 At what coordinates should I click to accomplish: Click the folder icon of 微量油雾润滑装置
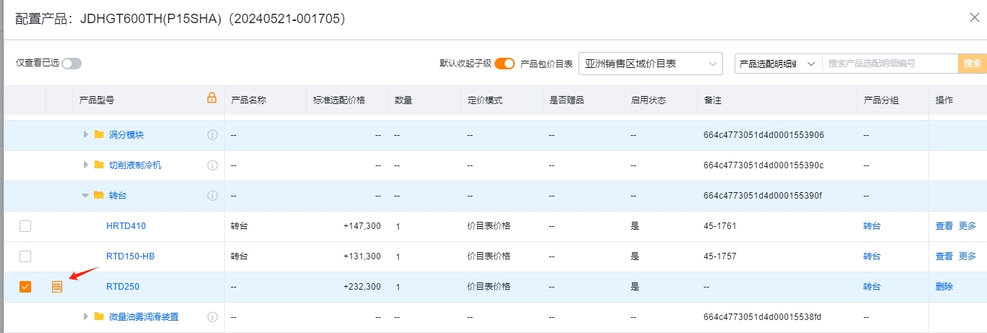99,317
